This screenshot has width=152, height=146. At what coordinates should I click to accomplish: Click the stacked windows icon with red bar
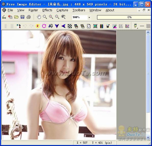76,26
